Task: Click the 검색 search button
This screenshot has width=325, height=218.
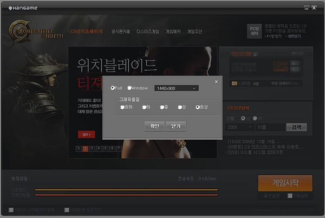Action: 296,127
